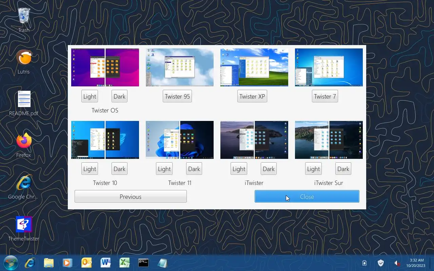The width and height of the screenshot is (434, 271).
Task: Open the README.pdf desktop file
Action: [x=24, y=99]
